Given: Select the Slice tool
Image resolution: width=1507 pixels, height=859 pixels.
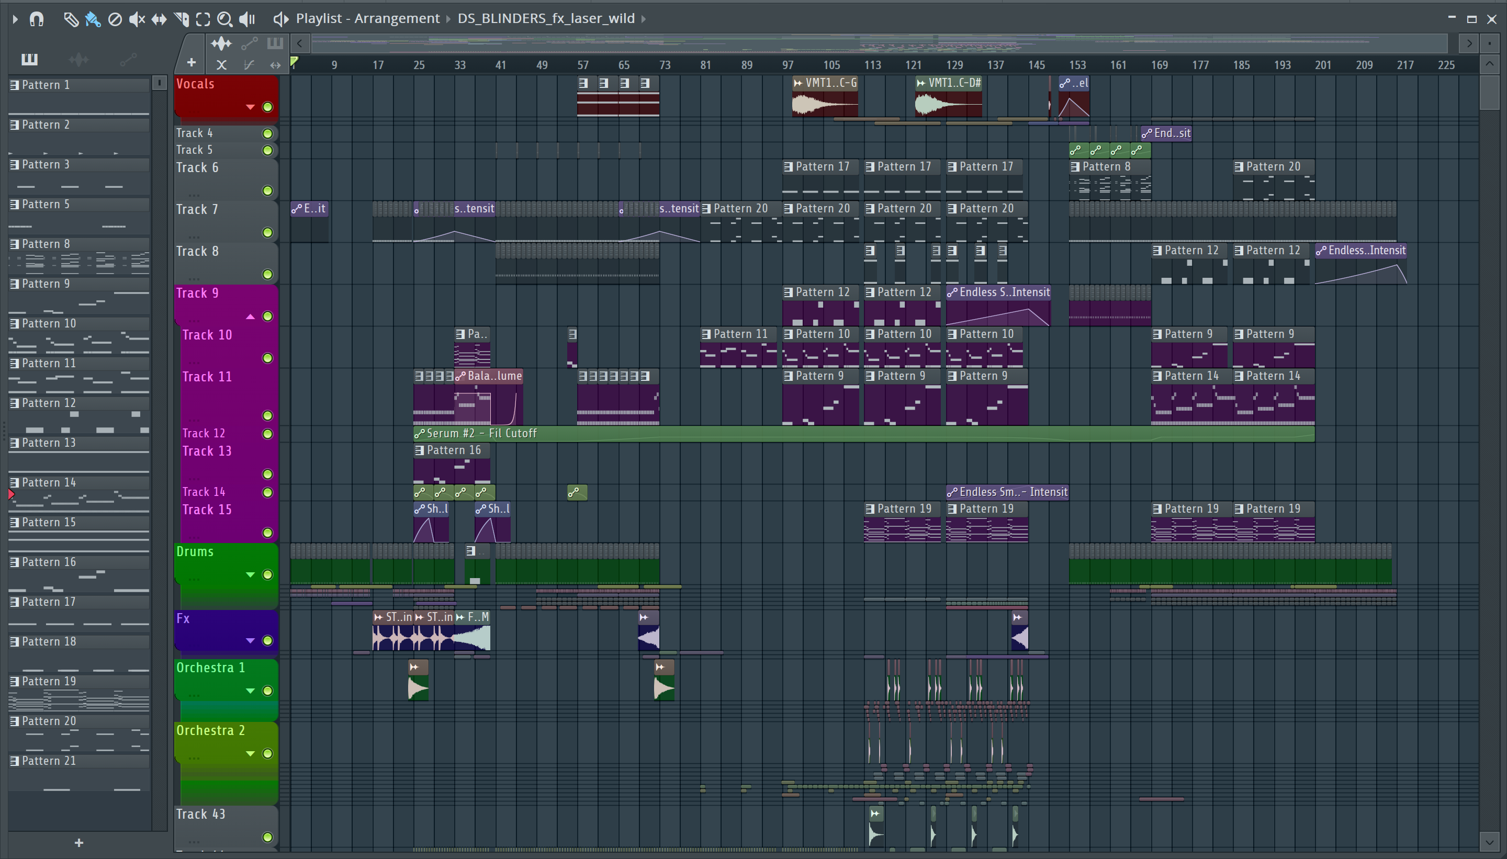Looking at the screenshot, I should [181, 19].
